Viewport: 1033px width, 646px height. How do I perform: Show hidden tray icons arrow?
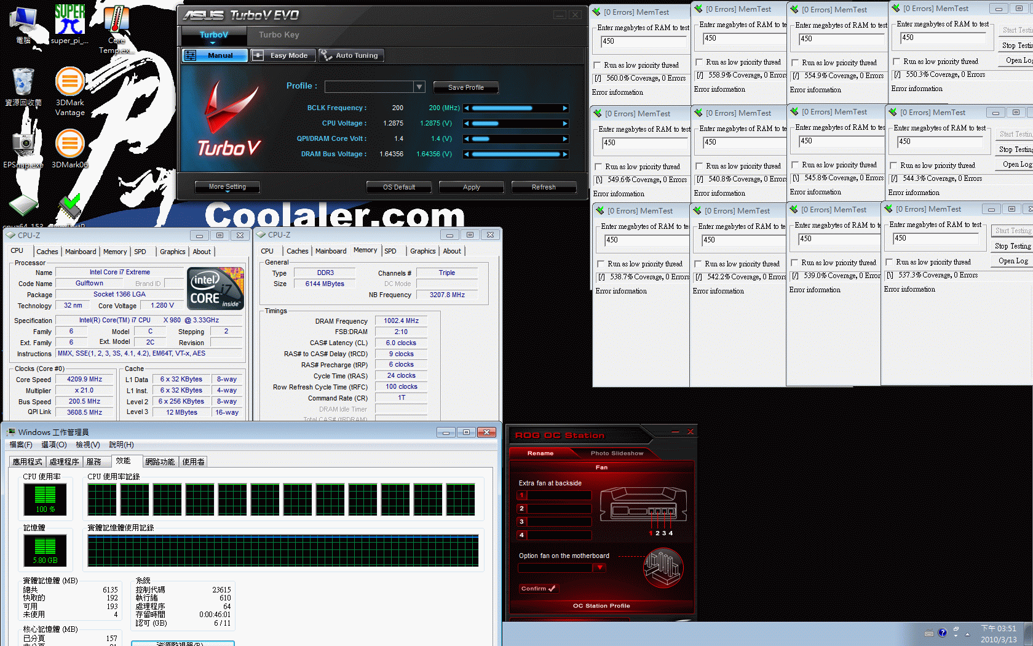(967, 634)
